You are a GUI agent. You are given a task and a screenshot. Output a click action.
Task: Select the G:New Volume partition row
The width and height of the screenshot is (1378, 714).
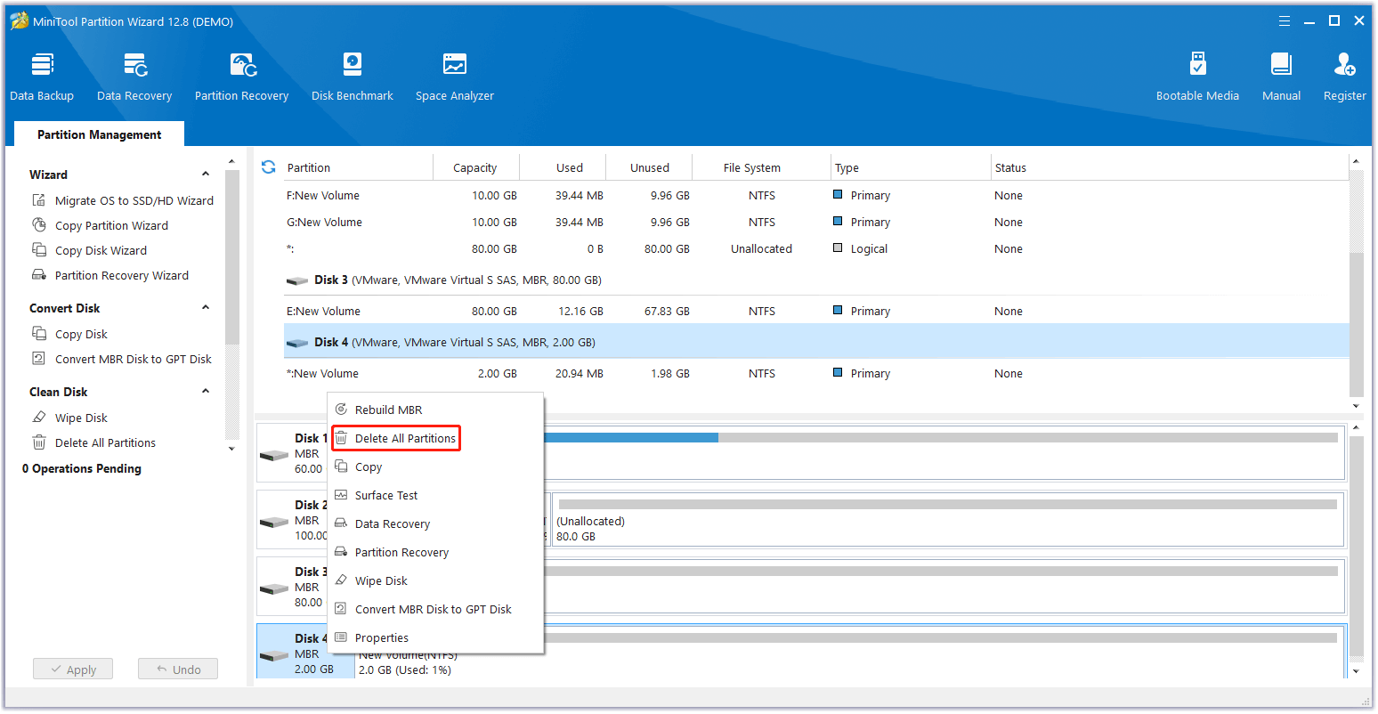[x=816, y=223]
